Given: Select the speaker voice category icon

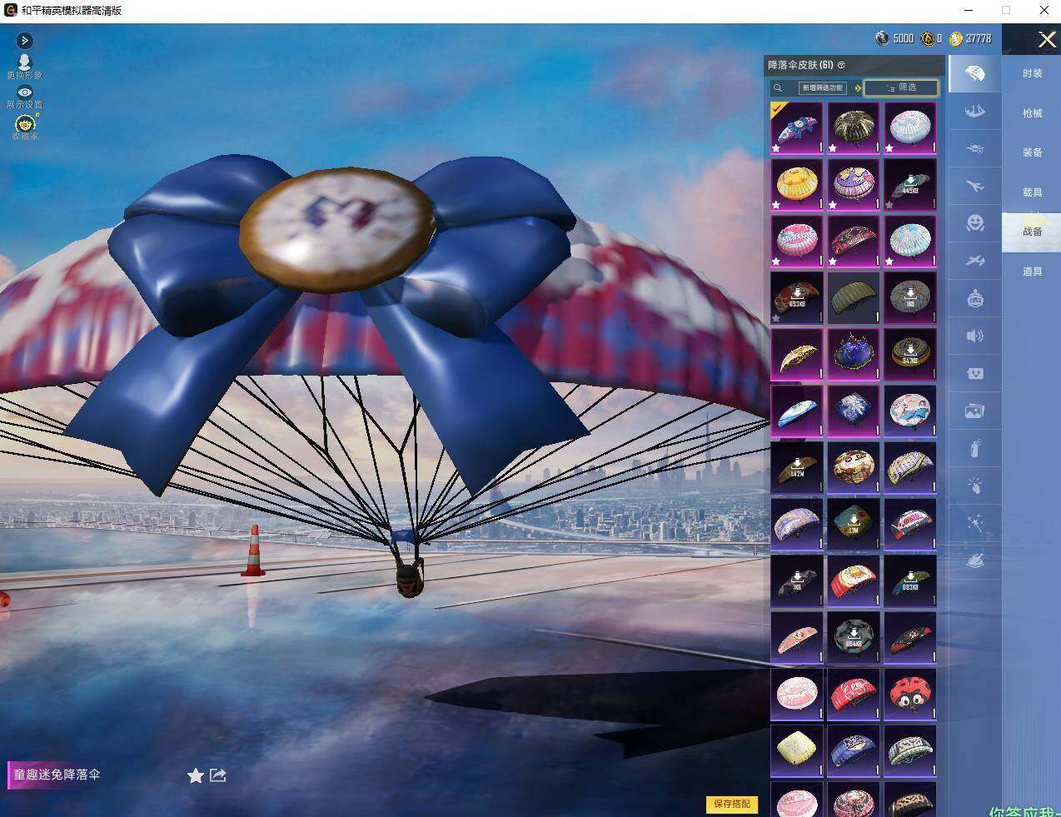Looking at the screenshot, I should (x=974, y=336).
